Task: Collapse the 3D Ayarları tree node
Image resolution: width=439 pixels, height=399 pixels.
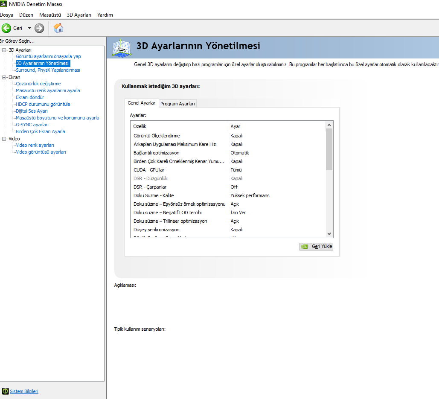Action: (4, 50)
